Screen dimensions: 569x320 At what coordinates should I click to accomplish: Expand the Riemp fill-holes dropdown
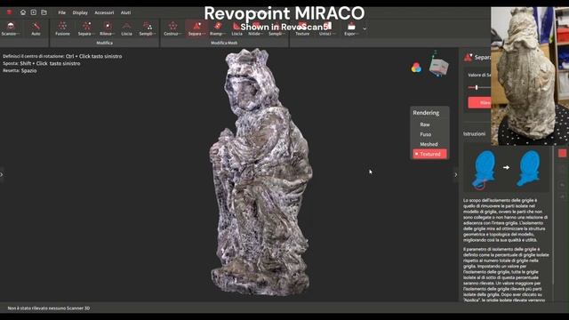pos(224,34)
